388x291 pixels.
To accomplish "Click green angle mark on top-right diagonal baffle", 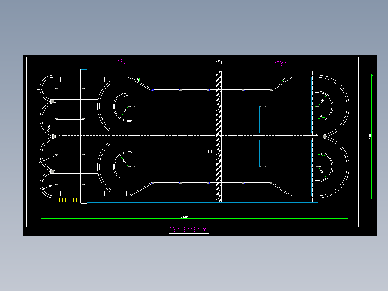I will click(x=283, y=80).
